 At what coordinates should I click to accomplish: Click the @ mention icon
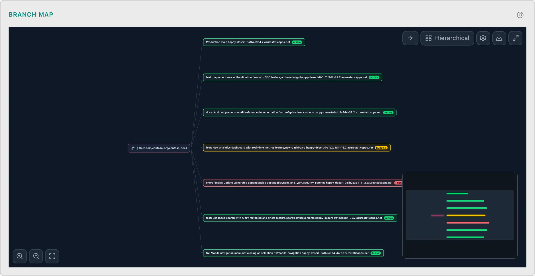520,15
